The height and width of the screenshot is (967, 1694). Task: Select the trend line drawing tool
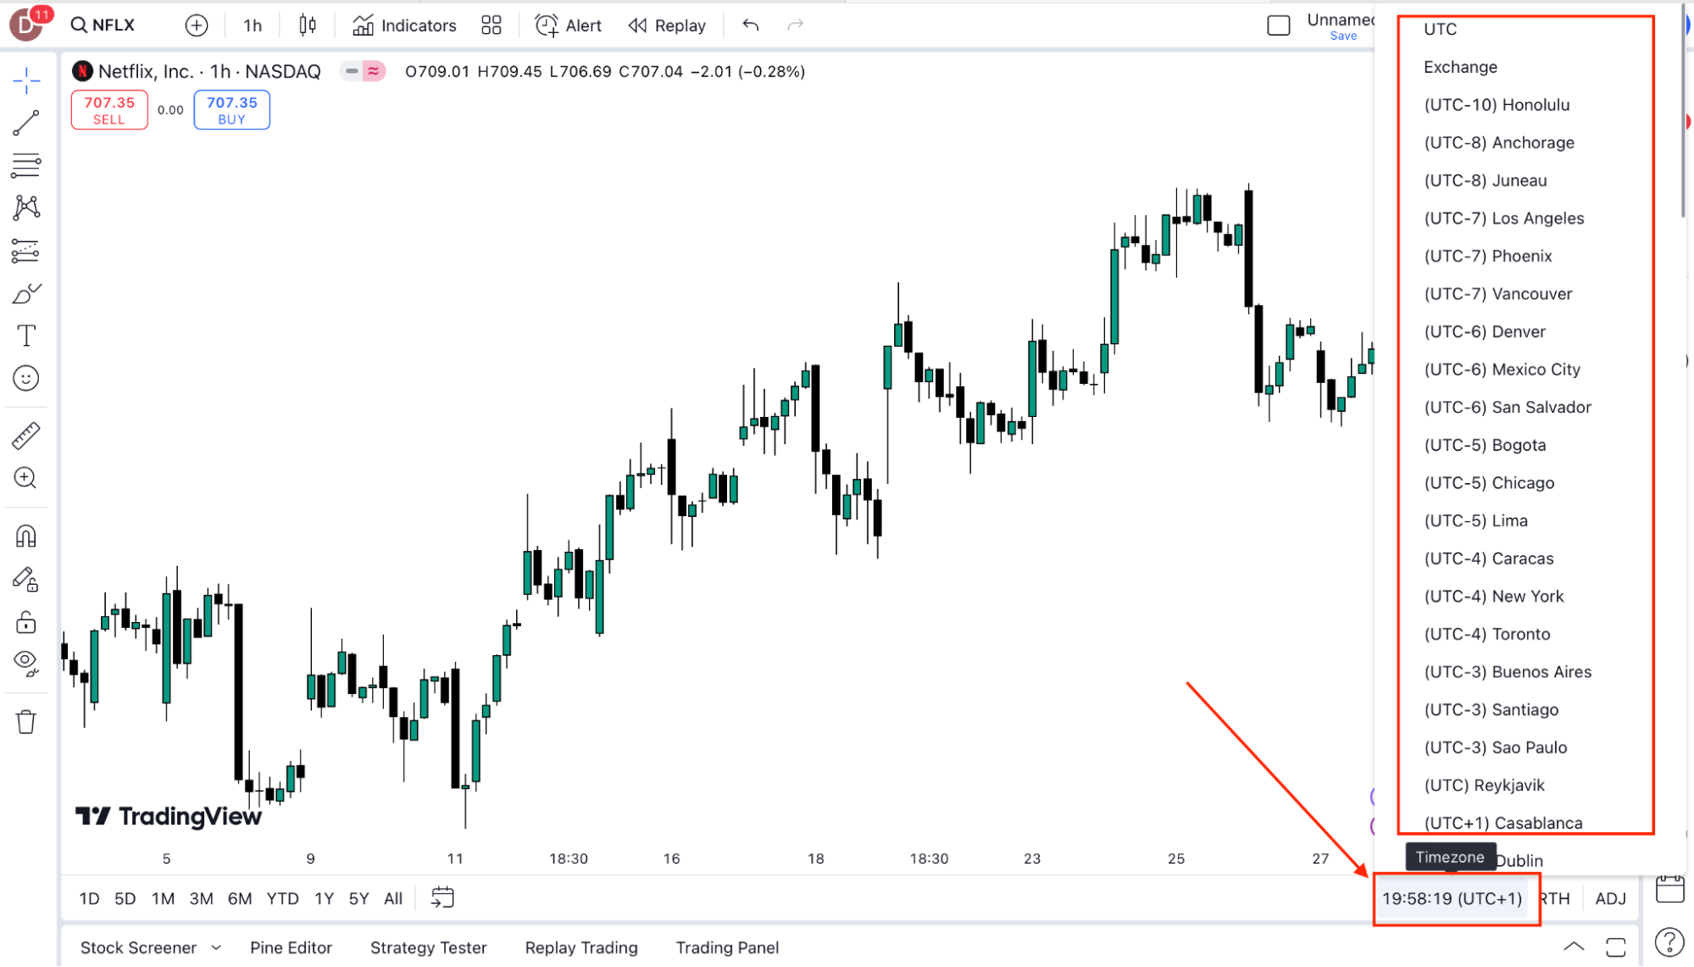tap(26, 123)
